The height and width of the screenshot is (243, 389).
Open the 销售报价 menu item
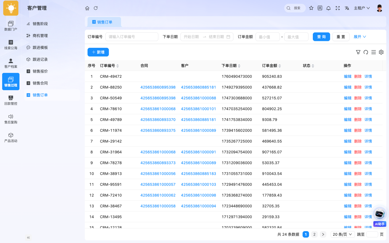pyautogui.click(x=52, y=71)
